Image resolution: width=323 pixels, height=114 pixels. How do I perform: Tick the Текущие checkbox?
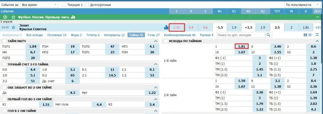pos(64,5)
